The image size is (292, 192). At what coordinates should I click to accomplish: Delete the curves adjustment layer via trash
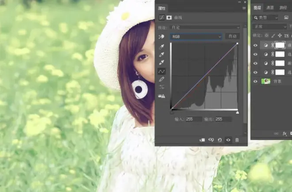click(237, 140)
